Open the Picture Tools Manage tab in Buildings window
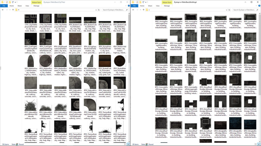261x146 pixels. pos(167,6)
